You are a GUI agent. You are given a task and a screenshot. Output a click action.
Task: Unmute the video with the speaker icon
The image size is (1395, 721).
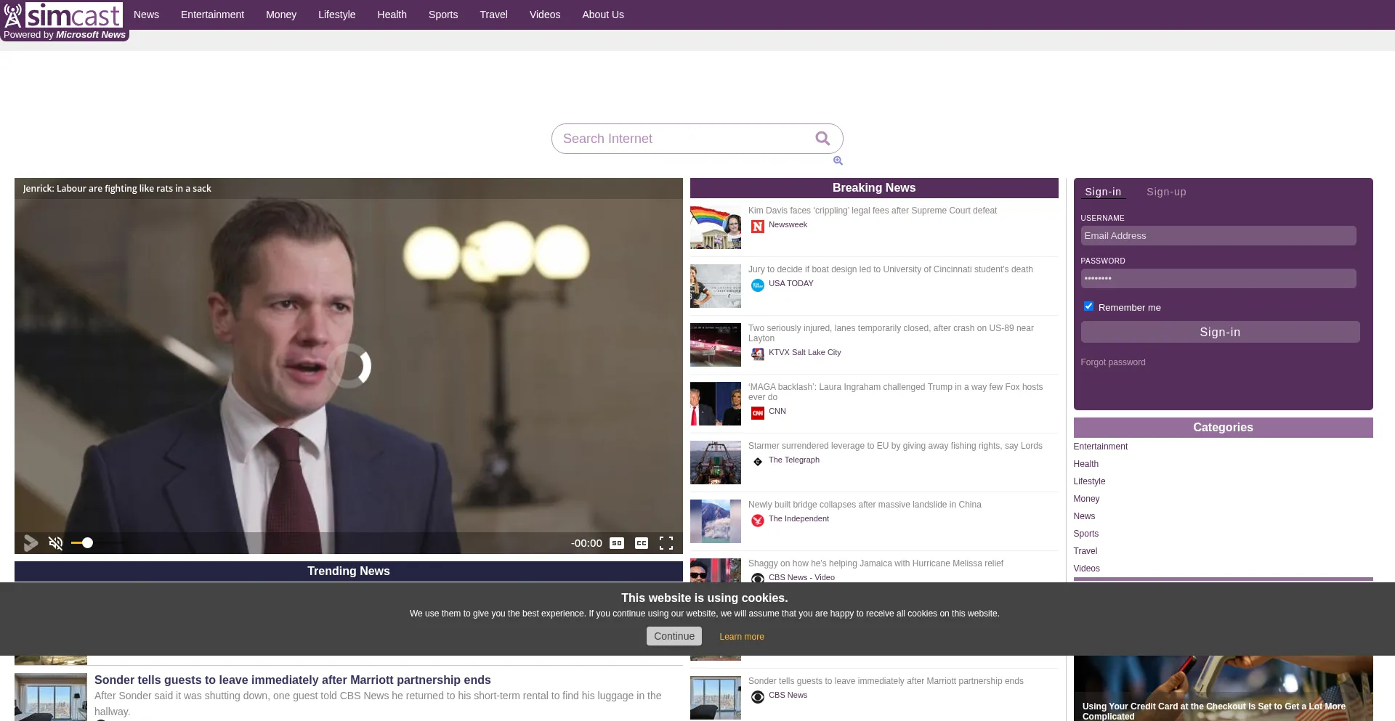click(x=55, y=543)
